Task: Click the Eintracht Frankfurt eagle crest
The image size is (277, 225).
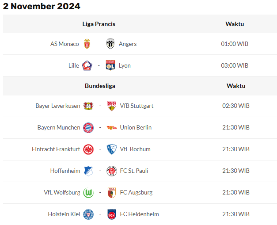Action: point(88,149)
